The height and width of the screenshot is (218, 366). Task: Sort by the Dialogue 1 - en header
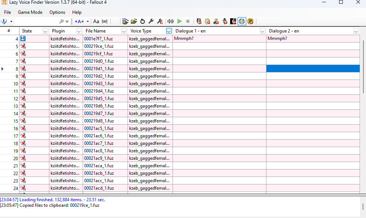coord(190,31)
